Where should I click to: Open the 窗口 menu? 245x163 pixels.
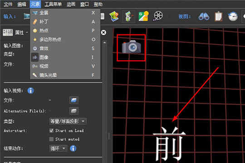point(84,4)
